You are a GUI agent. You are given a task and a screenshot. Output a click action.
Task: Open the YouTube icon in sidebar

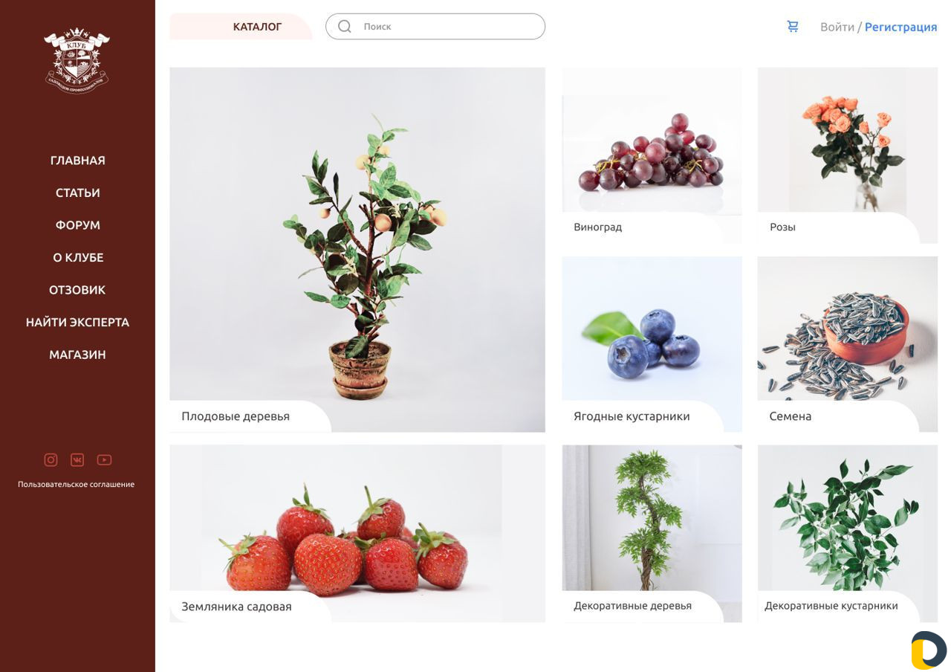point(104,460)
